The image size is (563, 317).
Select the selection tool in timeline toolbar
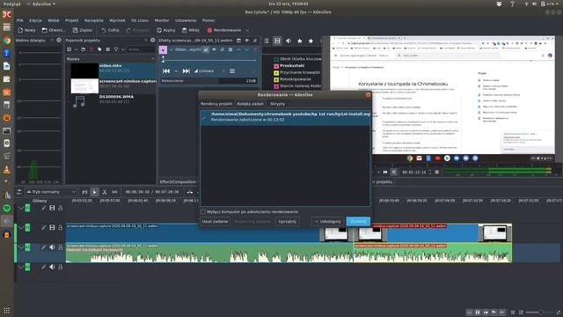pyautogui.click(x=94, y=192)
